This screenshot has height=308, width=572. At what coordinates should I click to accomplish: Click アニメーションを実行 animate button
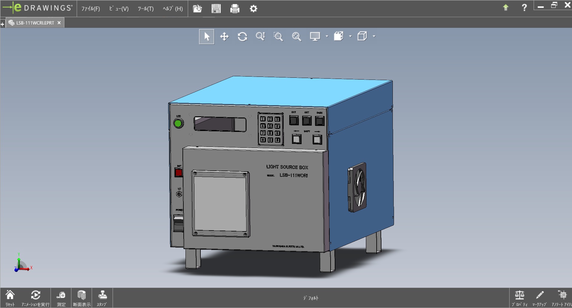[35, 298]
